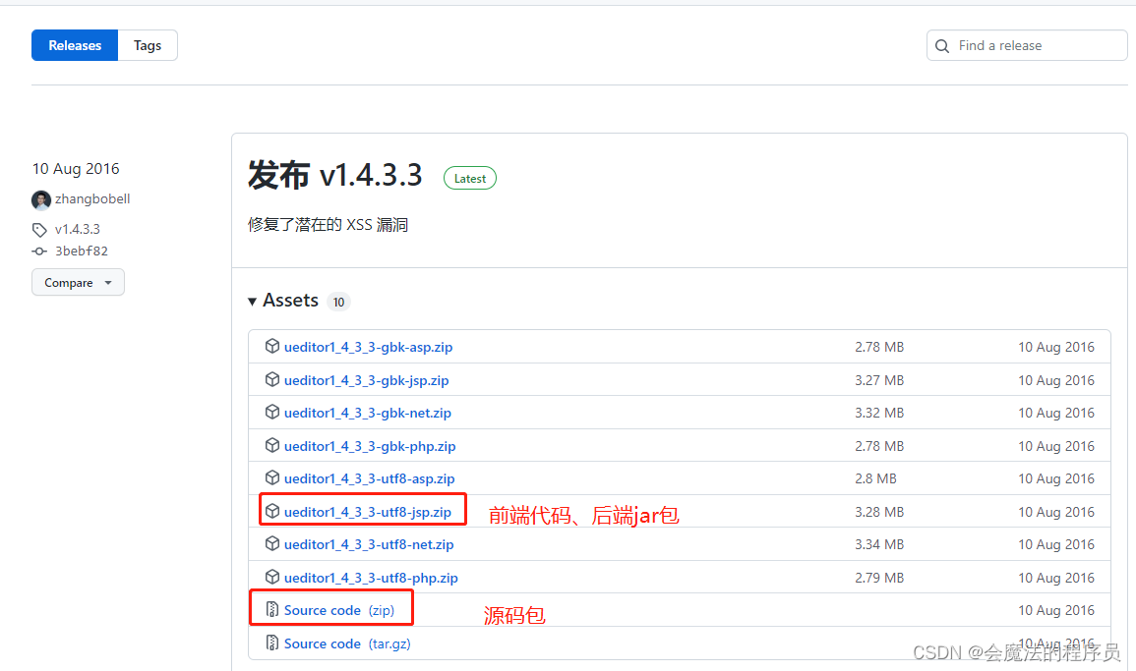Download ueditor1_4_3_3-utf8-asp.zip
This screenshot has height=671, width=1136.
pos(370,478)
